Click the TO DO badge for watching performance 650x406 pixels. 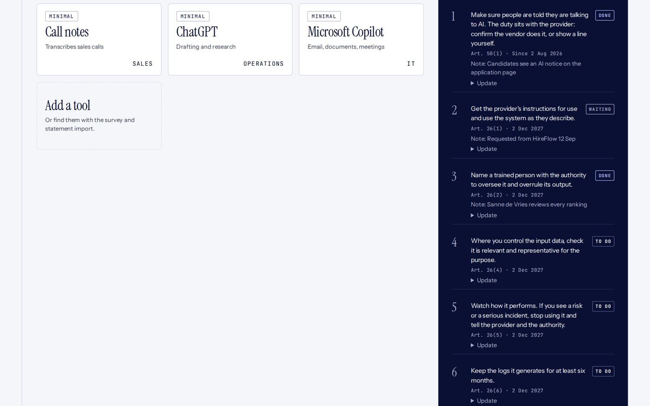(603, 306)
